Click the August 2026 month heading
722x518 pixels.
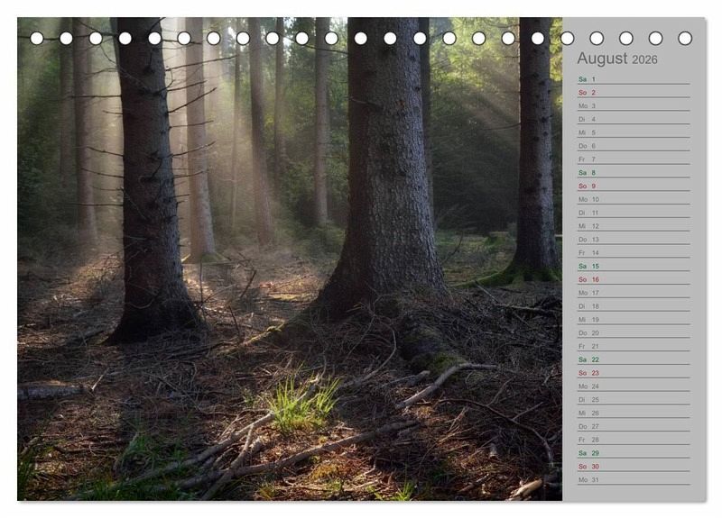pyautogui.click(x=617, y=59)
